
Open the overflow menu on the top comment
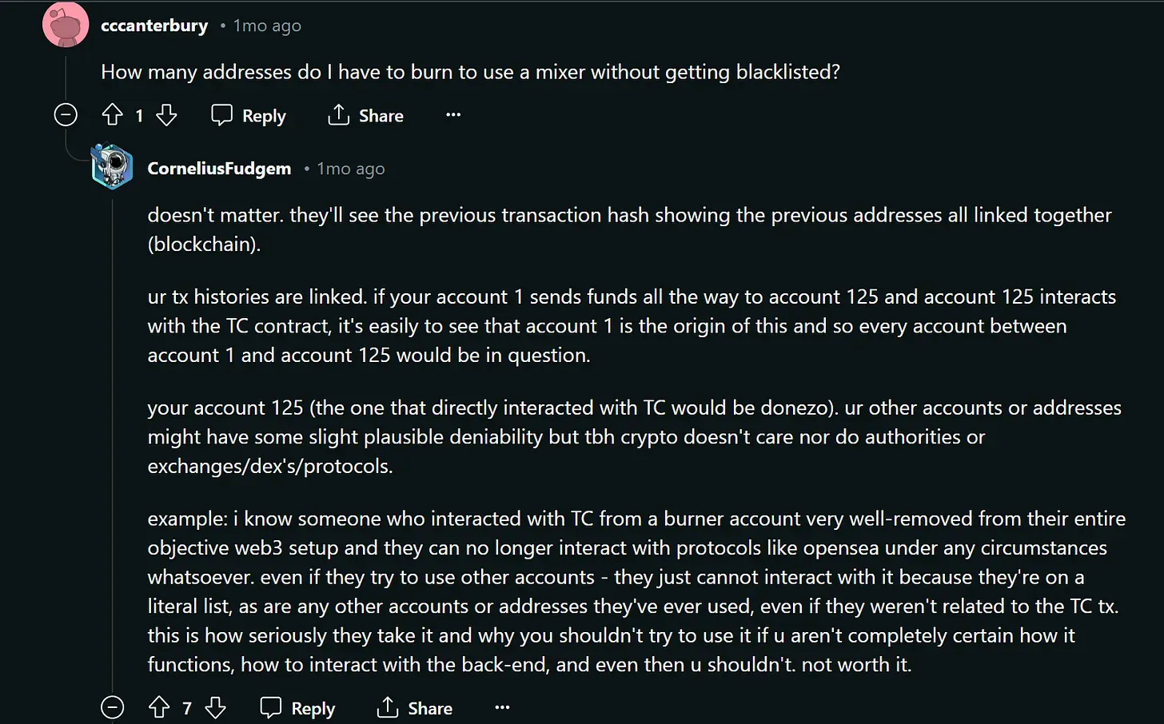tap(453, 115)
